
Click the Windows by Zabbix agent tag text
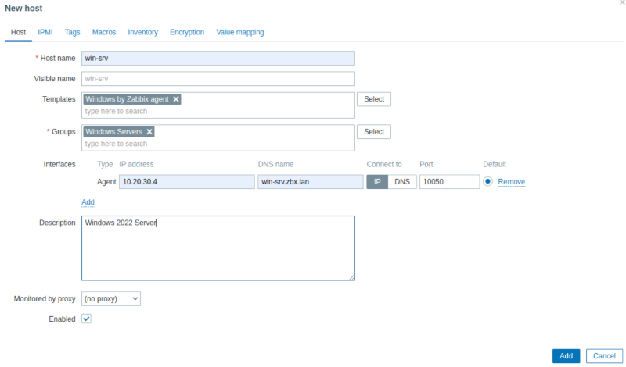pyautogui.click(x=127, y=99)
